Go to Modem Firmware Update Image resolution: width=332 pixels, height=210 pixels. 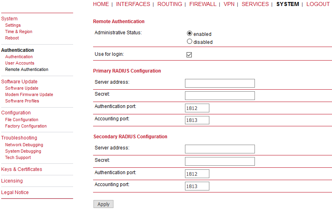(x=29, y=94)
